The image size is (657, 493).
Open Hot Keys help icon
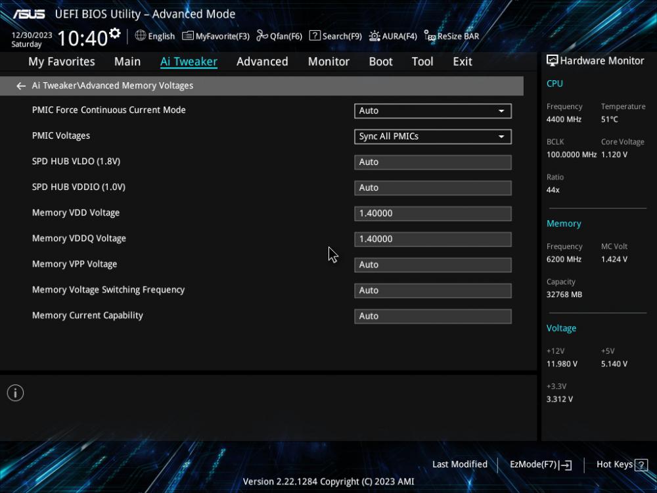641,465
